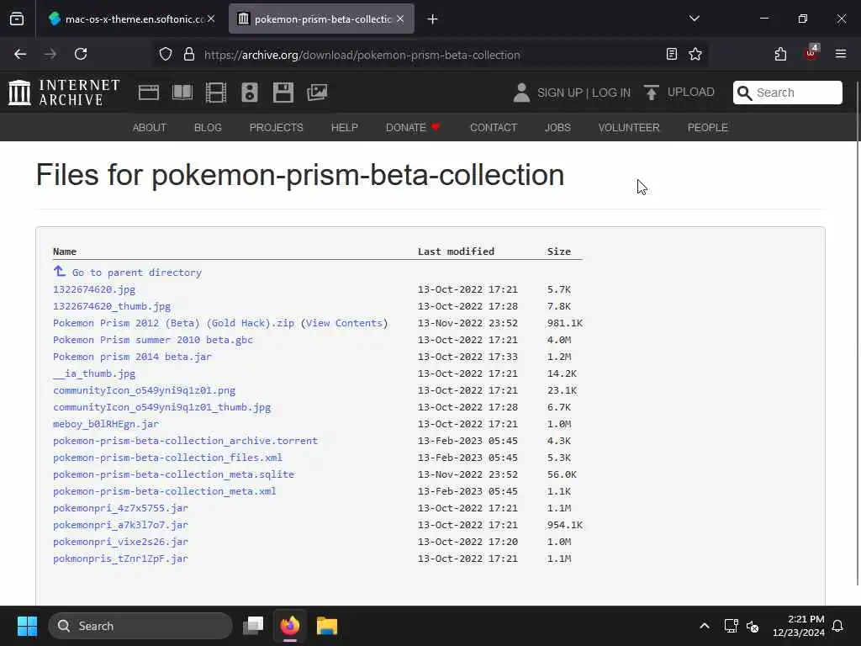Download Pokemon Prism 2012 (Beta) zip
The width and height of the screenshot is (861, 646).
(x=173, y=323)
